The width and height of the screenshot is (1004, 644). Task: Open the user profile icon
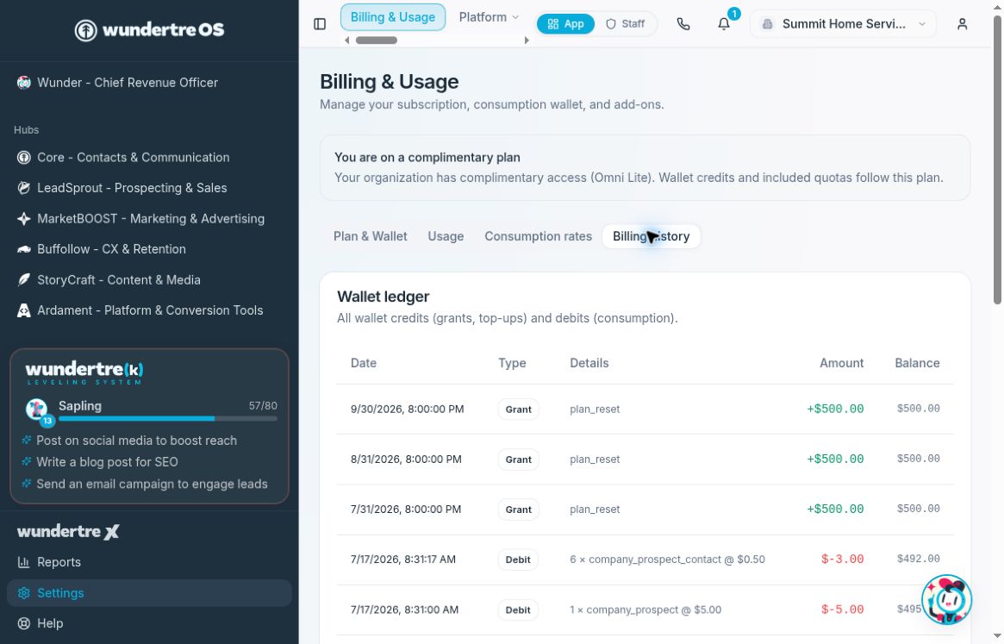962,24
